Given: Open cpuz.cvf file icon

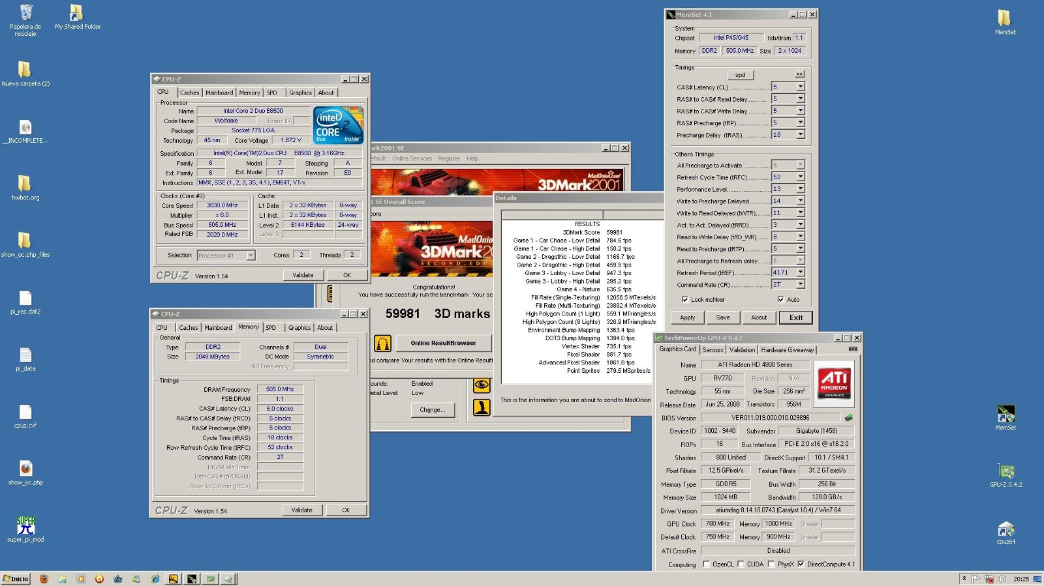Looking at the screenshot, I should (x=25, y=416).
